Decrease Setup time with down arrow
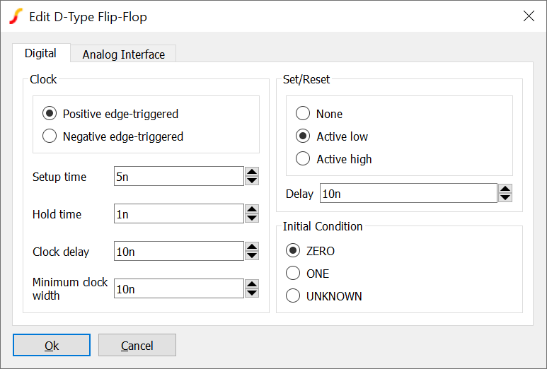The width and height of the screenshot is (547, 369). [252, 181]
